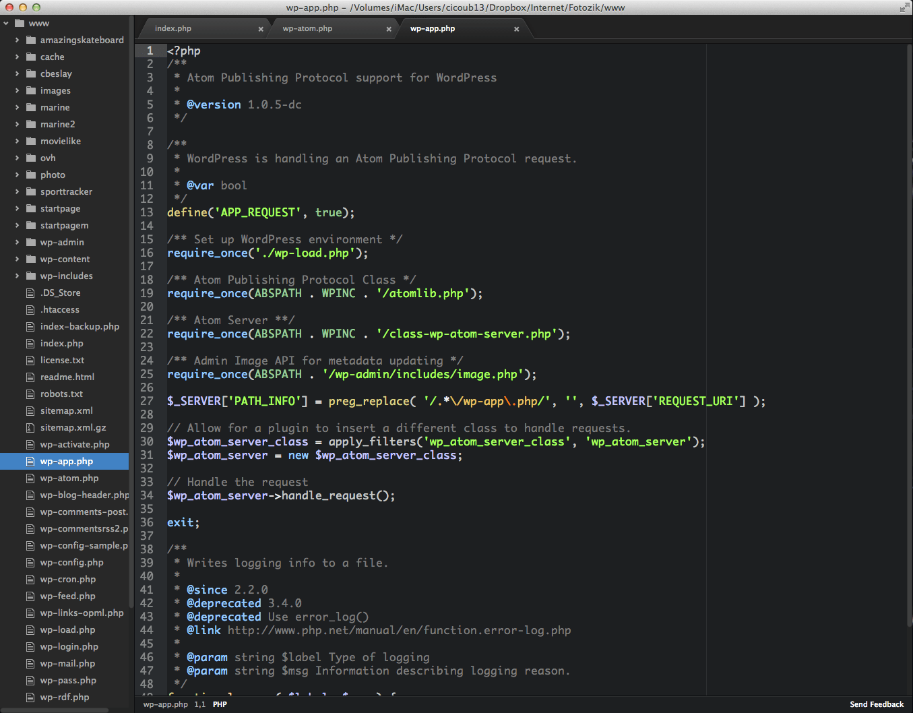Expand the ovh folder arrow
This screenshot has height=713, width=913.
[x=17, y=158]
